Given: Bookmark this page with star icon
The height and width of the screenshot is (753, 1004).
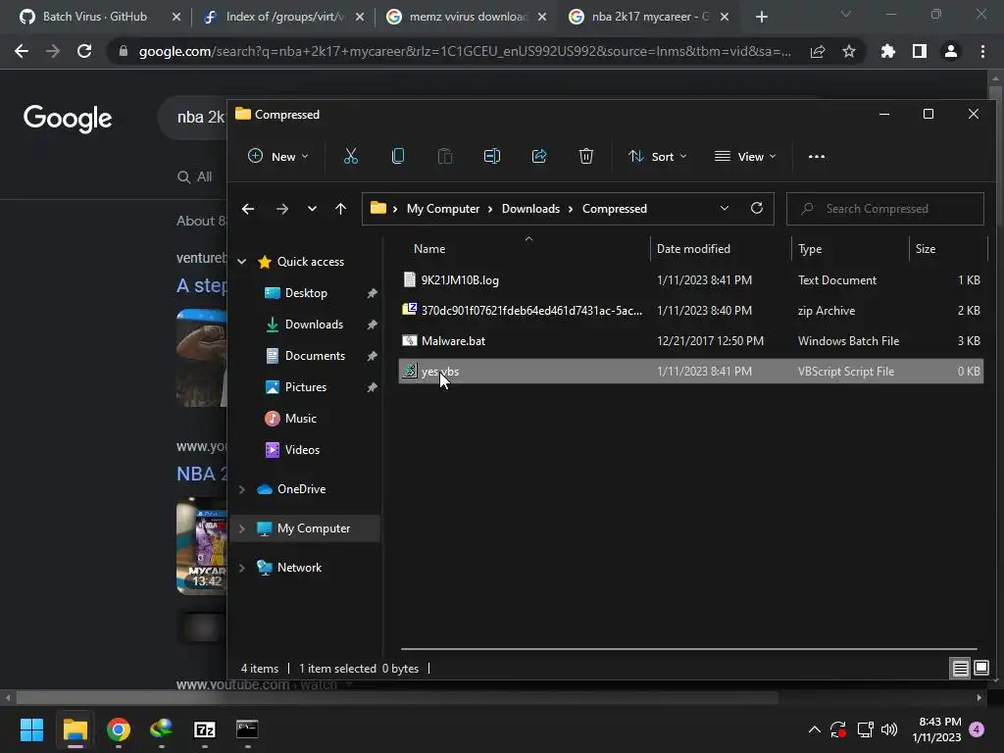Looking at the screenshot, I should (849, 51).
